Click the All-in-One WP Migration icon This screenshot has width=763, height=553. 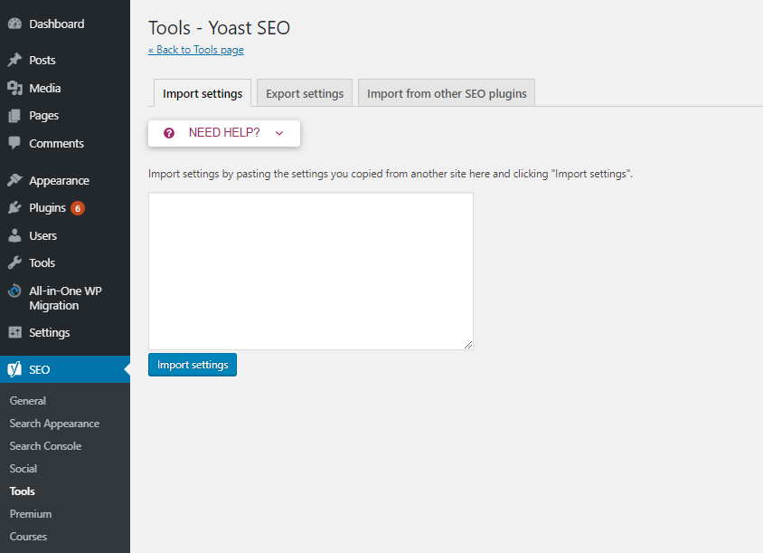coord(15,291)
